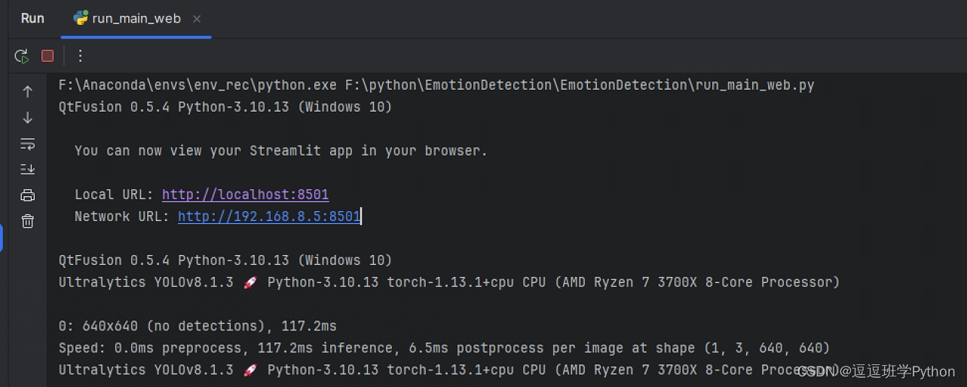Click the 640x640 no detections line
The image size is (967, 387).
click(x=197, y=326)
